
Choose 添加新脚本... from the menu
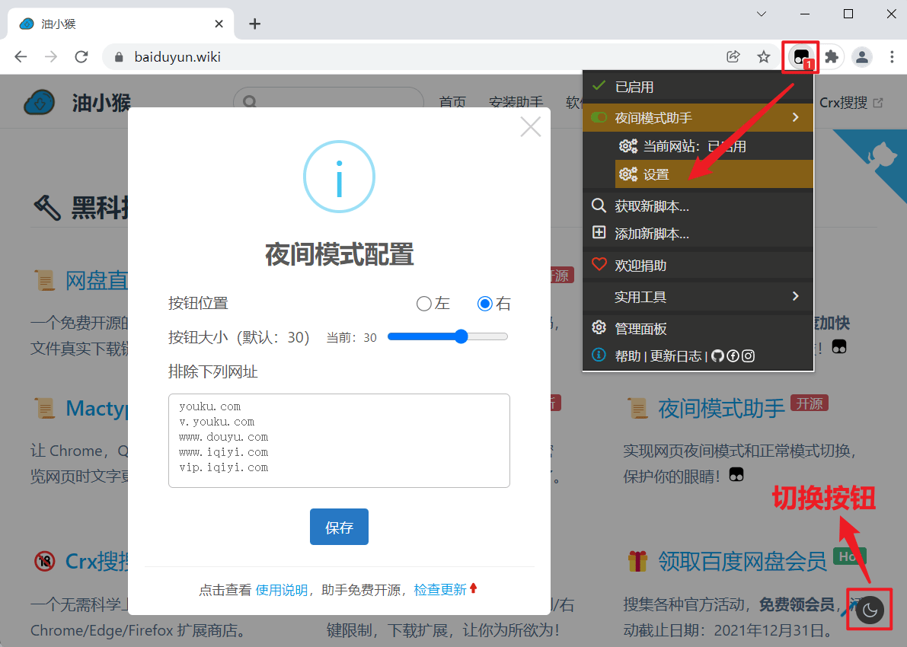point(698,234)
